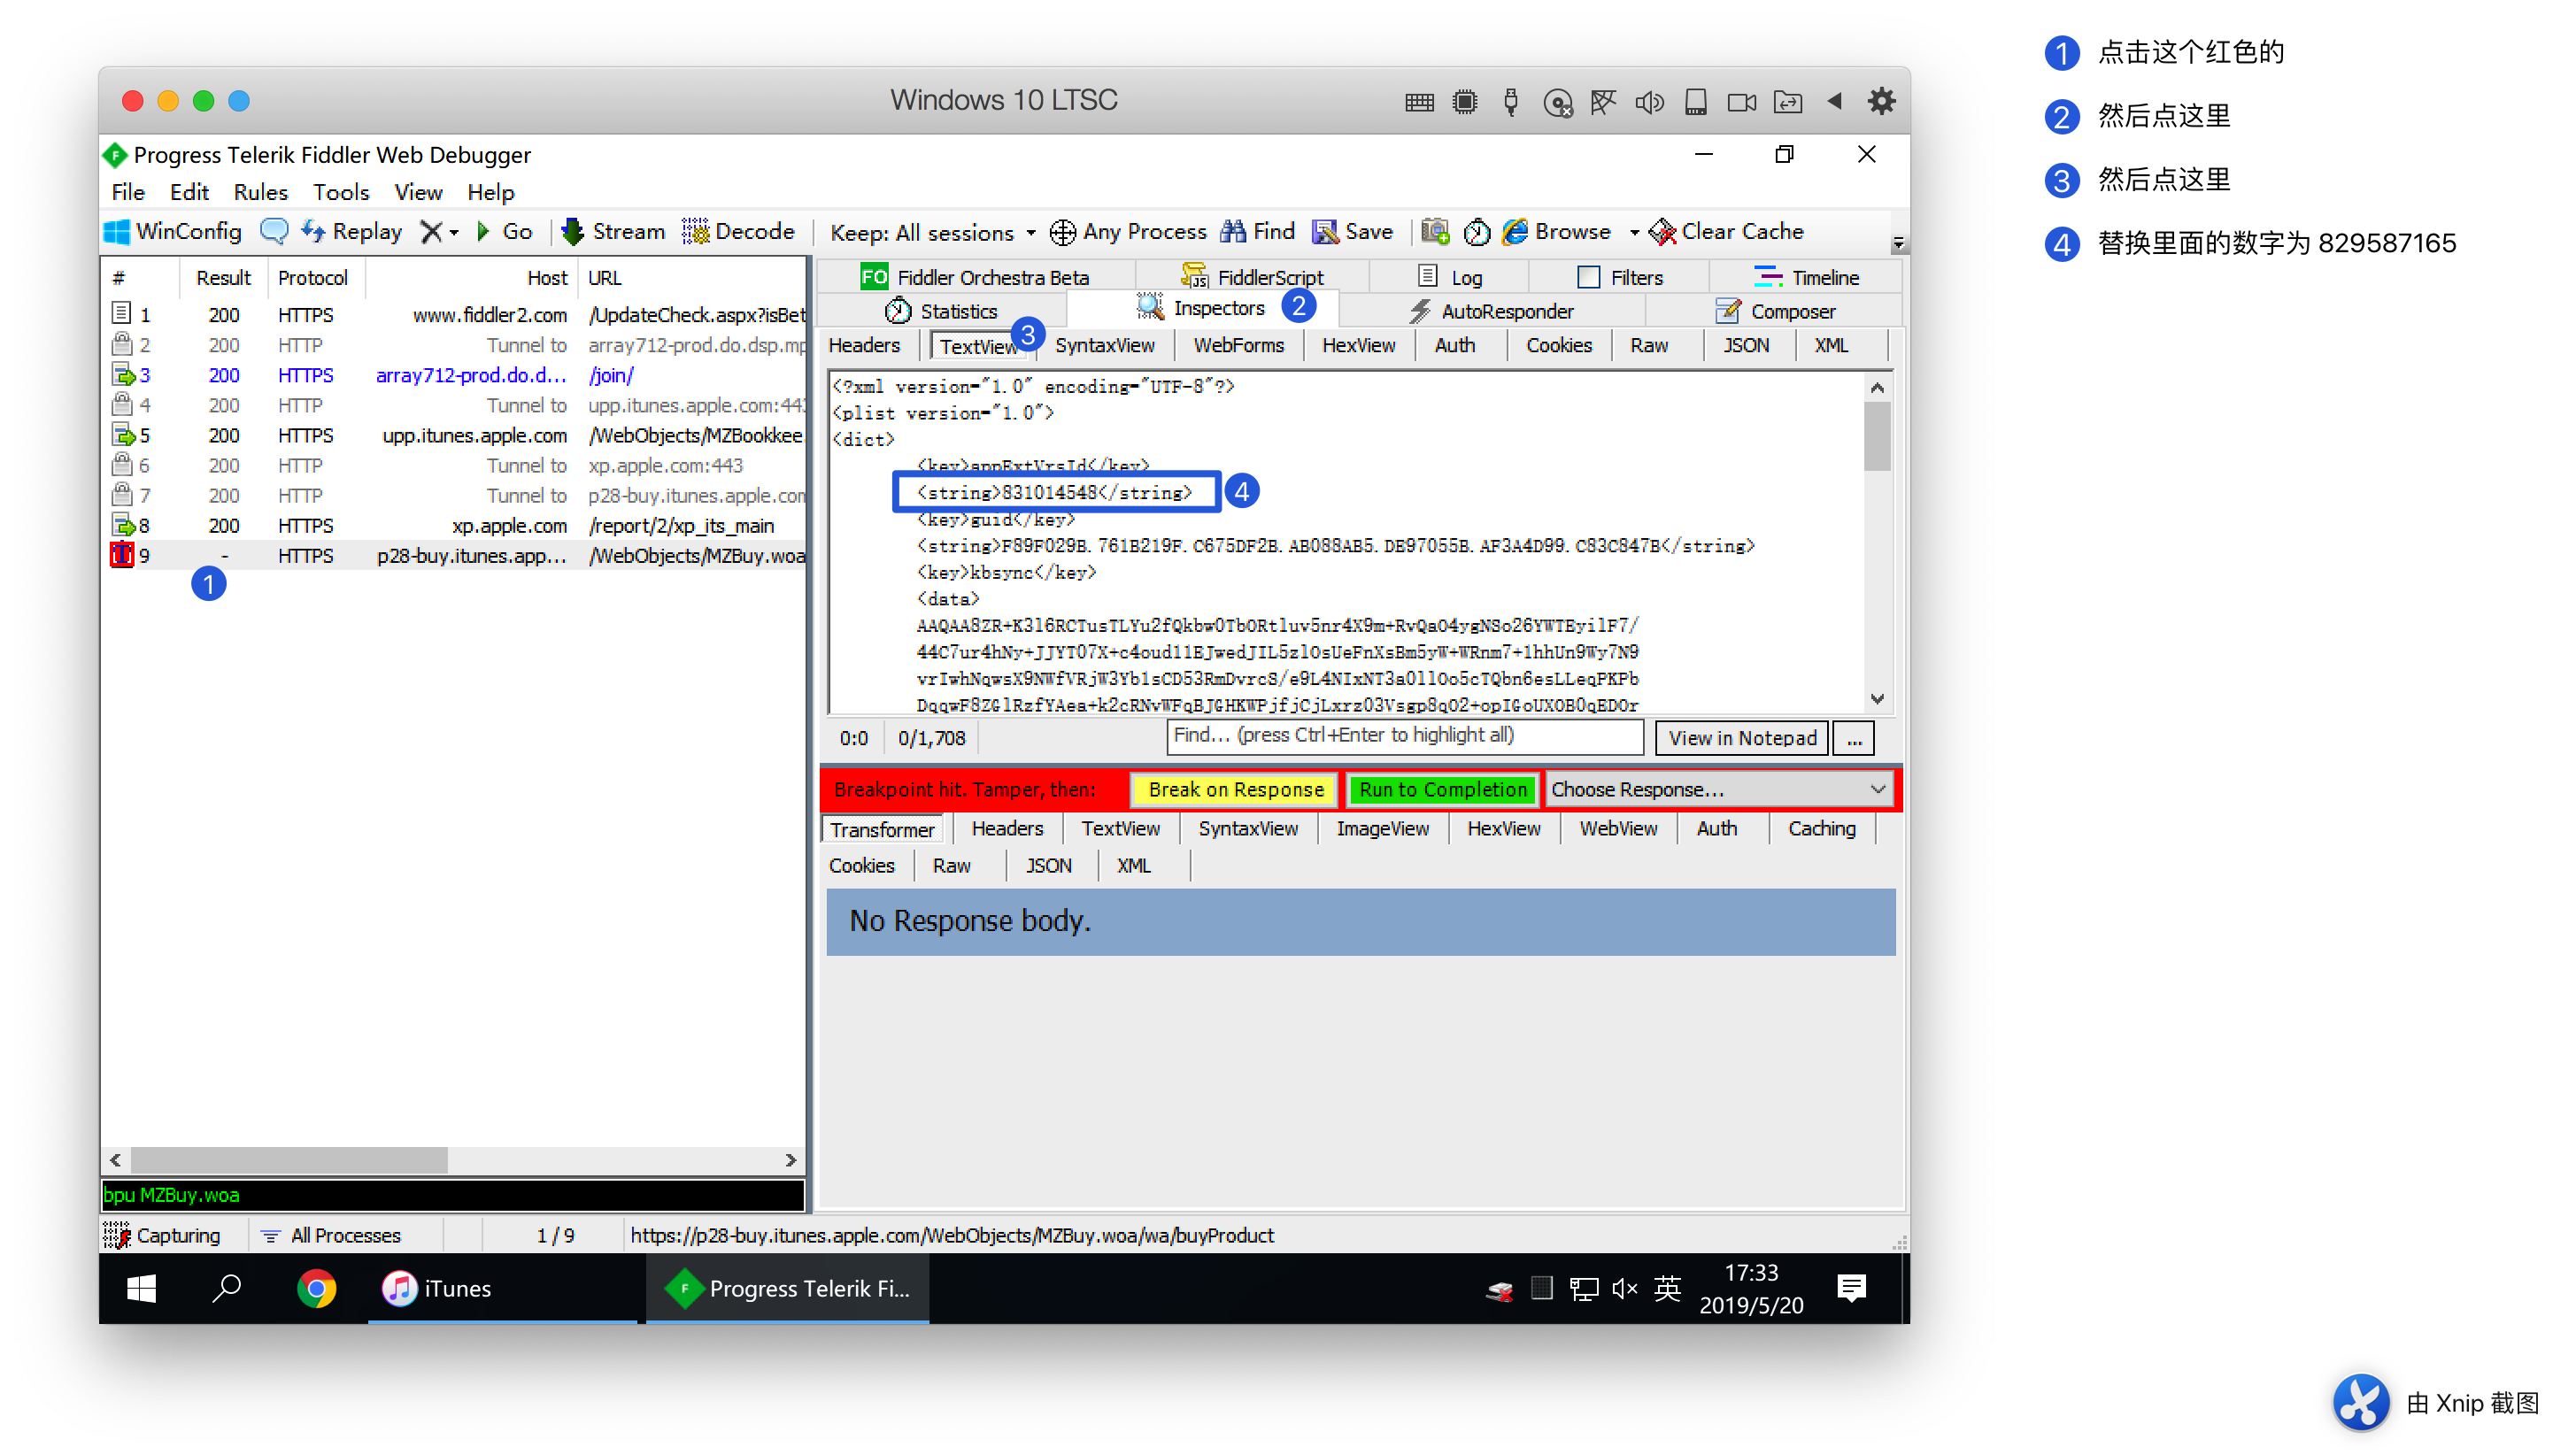This screenshot has height=1455, width=2576.
Task: Switch to the AutoResponder tab
Action: click(x=1491, y=311)
